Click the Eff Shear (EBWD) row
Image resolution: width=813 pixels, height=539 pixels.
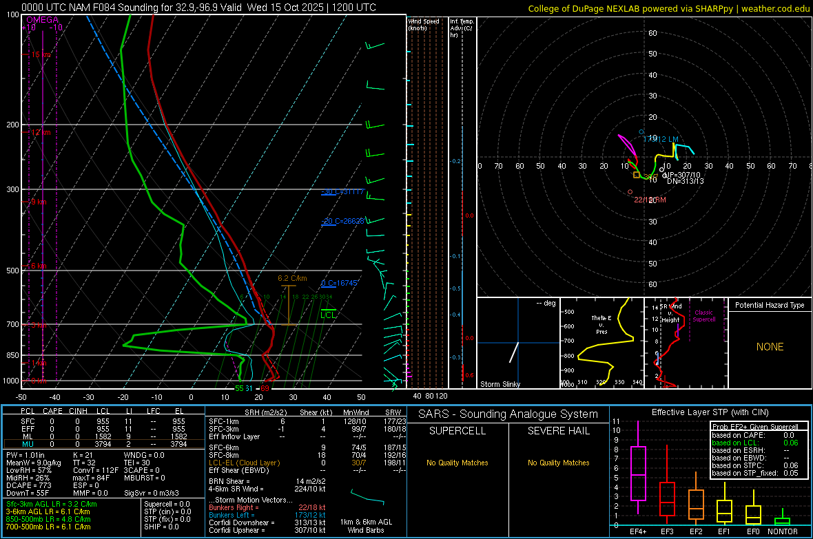pyautogui.click(x=307, y=470)
